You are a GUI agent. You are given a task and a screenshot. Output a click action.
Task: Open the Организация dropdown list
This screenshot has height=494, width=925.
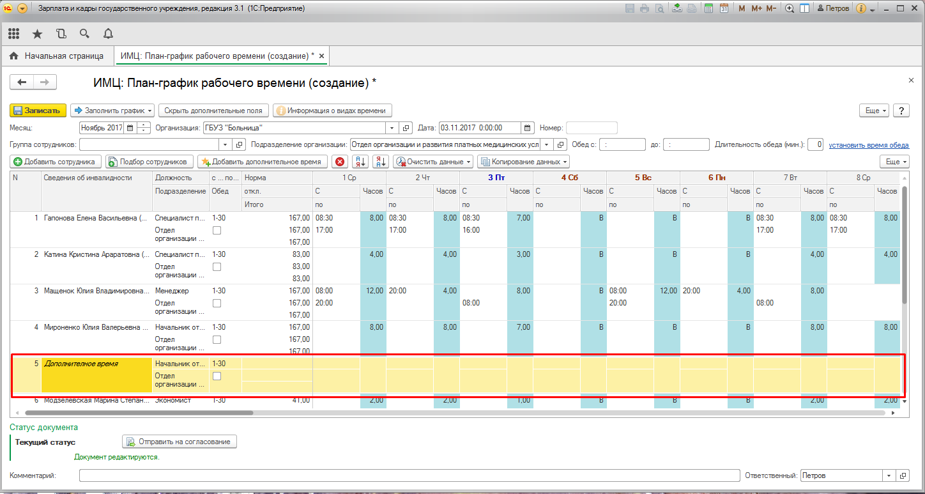tap(392, 128)
